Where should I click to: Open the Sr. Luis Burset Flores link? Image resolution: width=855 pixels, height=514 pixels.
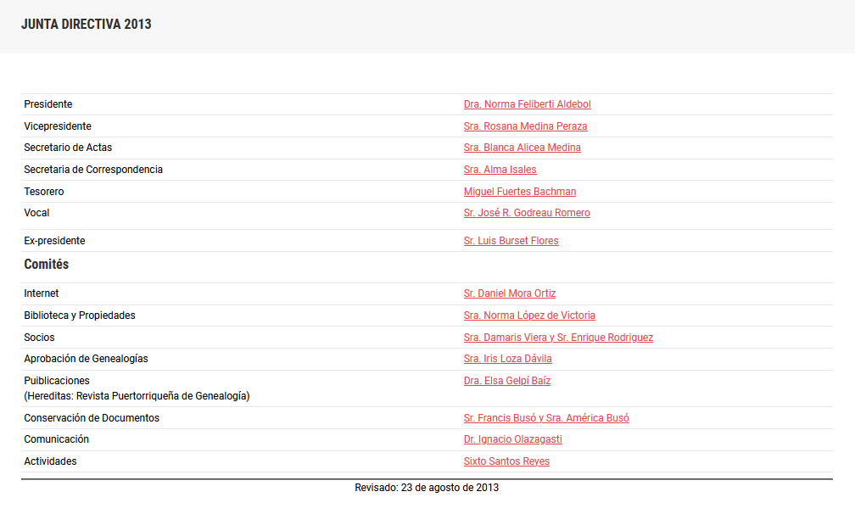511,240
